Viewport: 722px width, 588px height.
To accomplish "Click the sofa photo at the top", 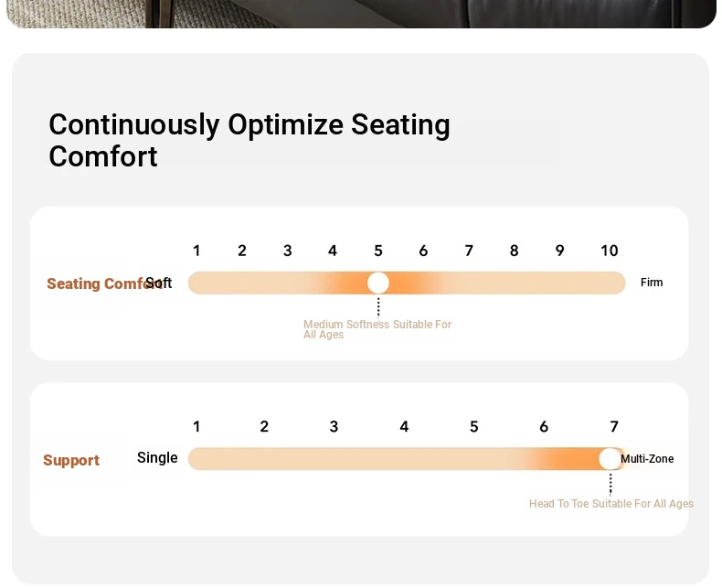I will [361, 13].
